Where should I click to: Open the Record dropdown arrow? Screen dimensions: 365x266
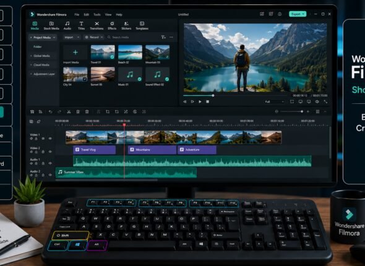coord(102,37)
